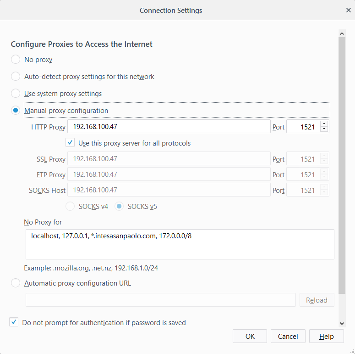Select Use system proxy settings

16,93
